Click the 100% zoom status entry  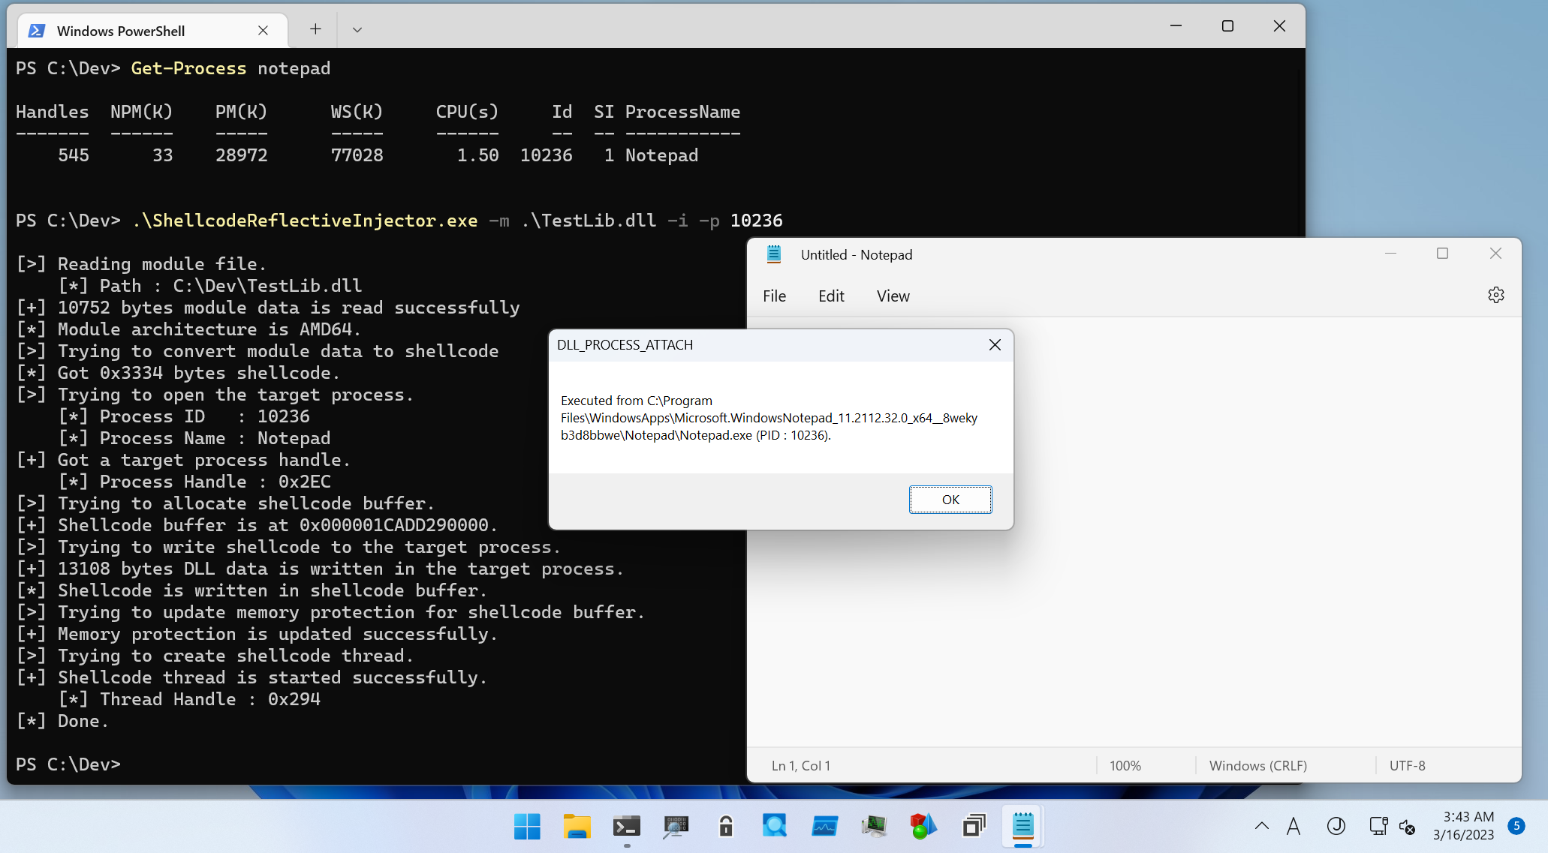coord(1125,766)
